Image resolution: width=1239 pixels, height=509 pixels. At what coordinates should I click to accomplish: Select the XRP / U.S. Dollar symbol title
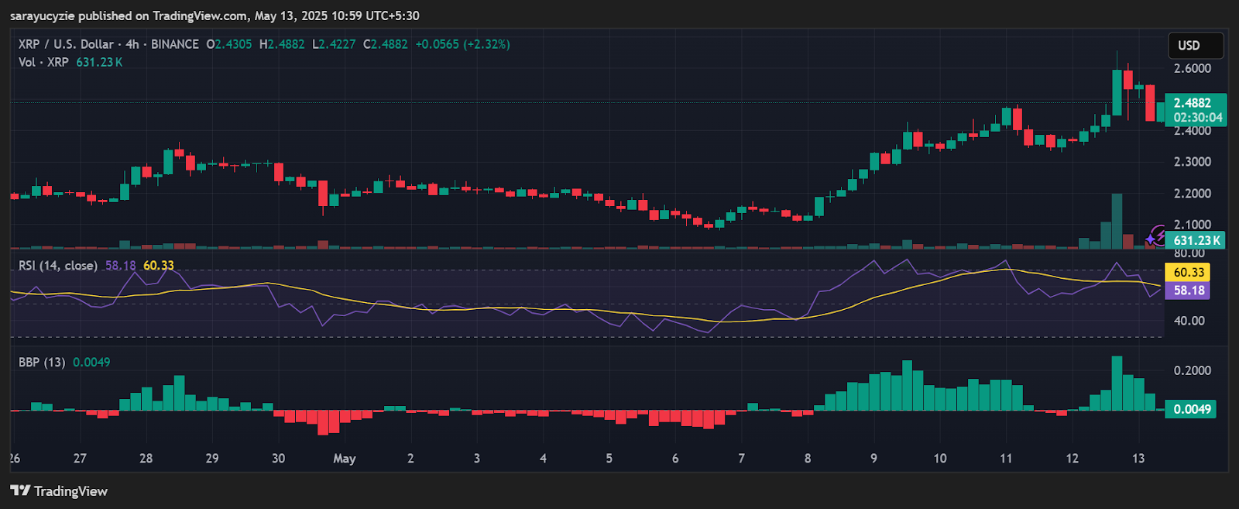tap(66, 44)
